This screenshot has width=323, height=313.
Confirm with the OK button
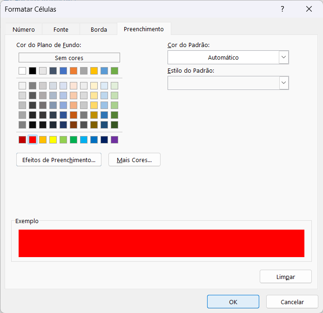click(x=233, y=302)
